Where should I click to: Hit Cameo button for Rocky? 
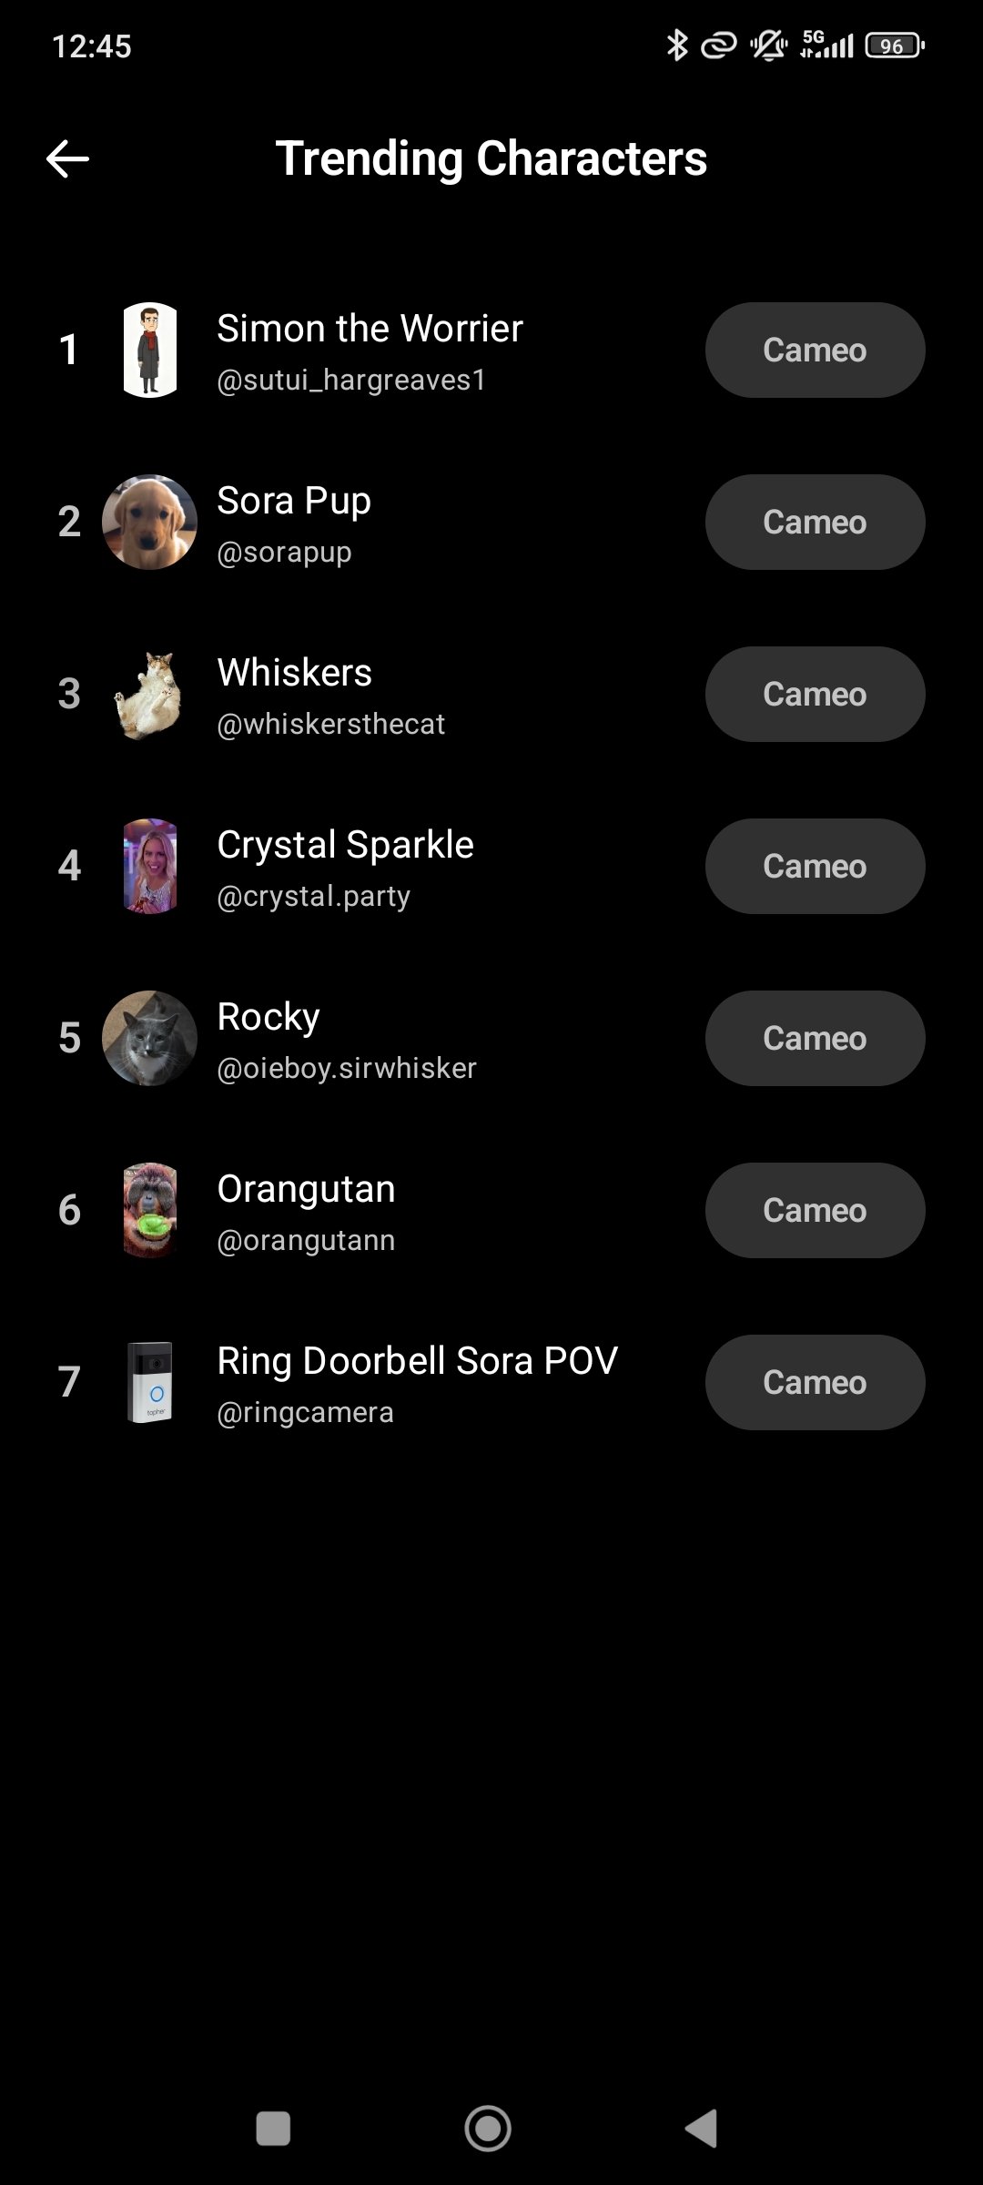coord(815,1038)
